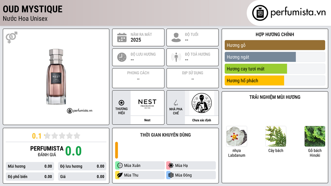The height and width of the screenshot is (186, 331).
Task: Click the Trải nghiệm mùi hương heading
Action: [275, 97]
